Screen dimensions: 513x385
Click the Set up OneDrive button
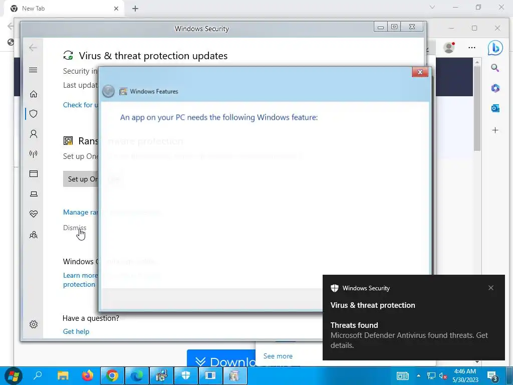click(81, 179)
